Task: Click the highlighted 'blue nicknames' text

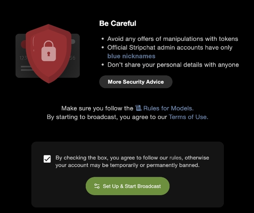Action: 131,56
